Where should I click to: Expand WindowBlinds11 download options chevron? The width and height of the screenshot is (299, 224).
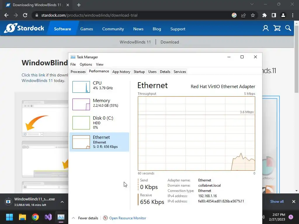62,202
